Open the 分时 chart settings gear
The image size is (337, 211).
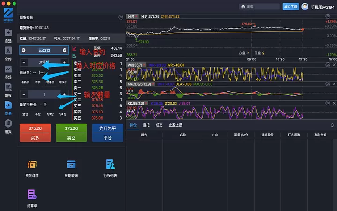click(x=327, y=16)
